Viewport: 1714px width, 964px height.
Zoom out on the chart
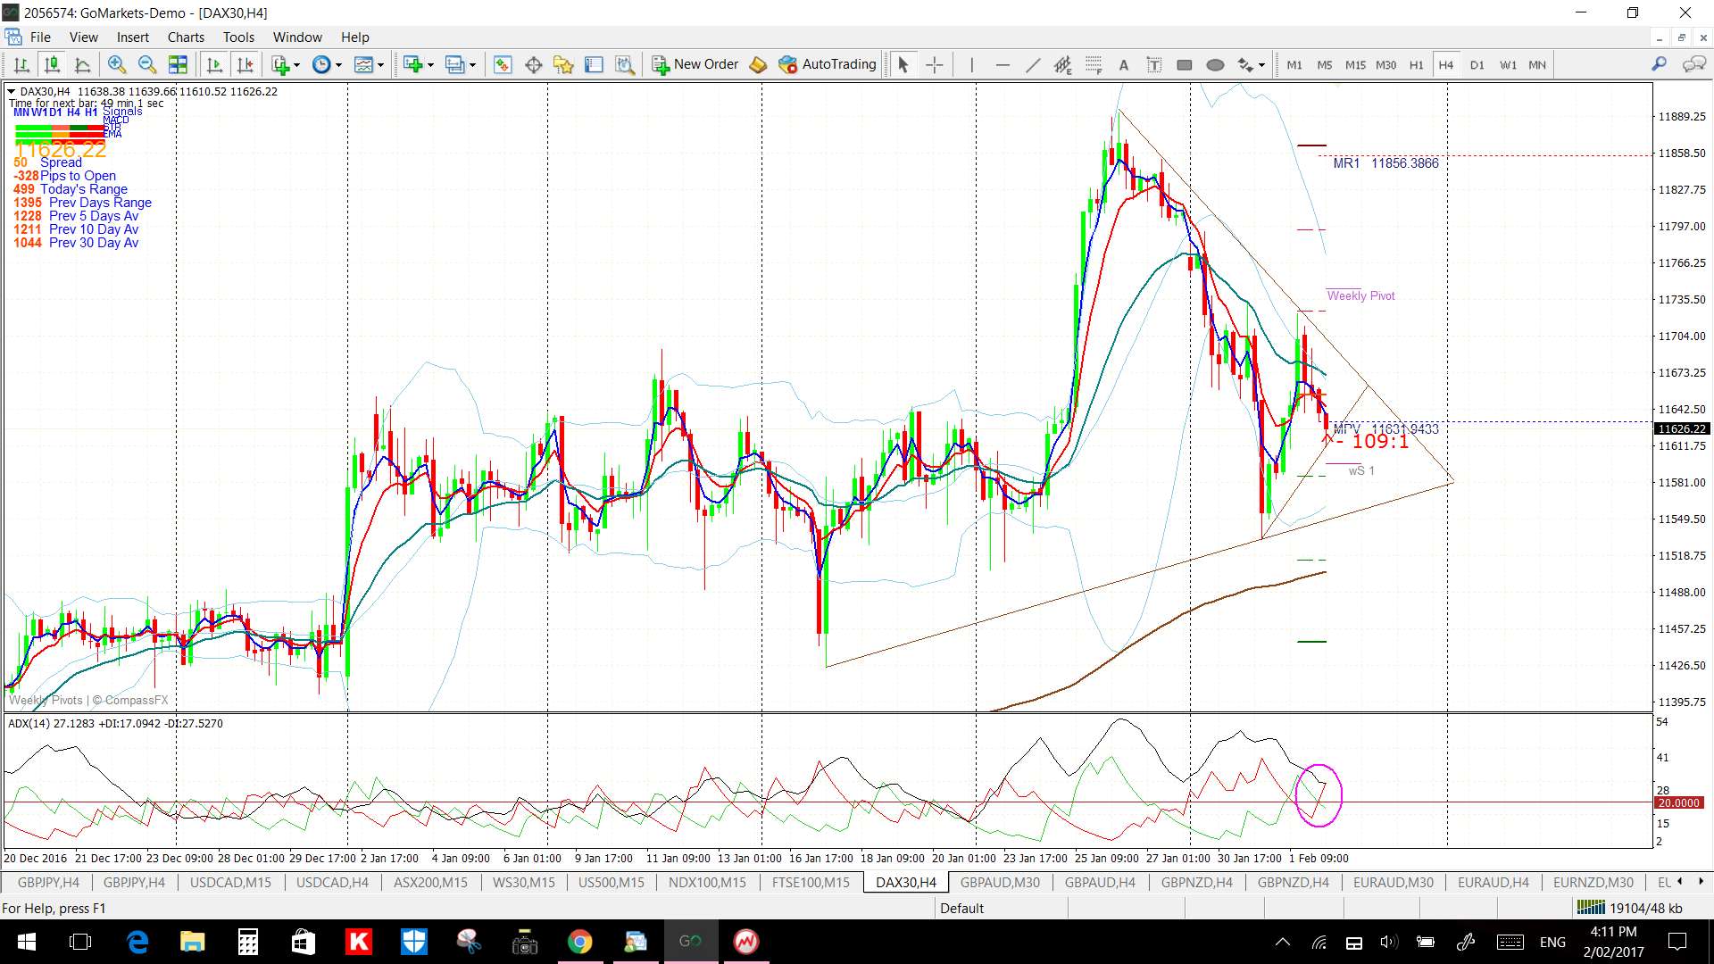click(147, 64)
